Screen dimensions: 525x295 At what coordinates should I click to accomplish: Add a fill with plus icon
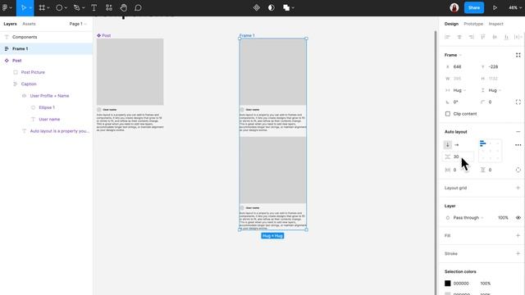[x=518, y=236]
